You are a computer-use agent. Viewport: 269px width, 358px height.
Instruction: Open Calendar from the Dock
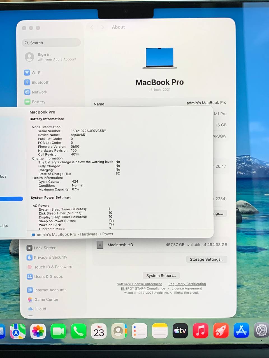99,331
